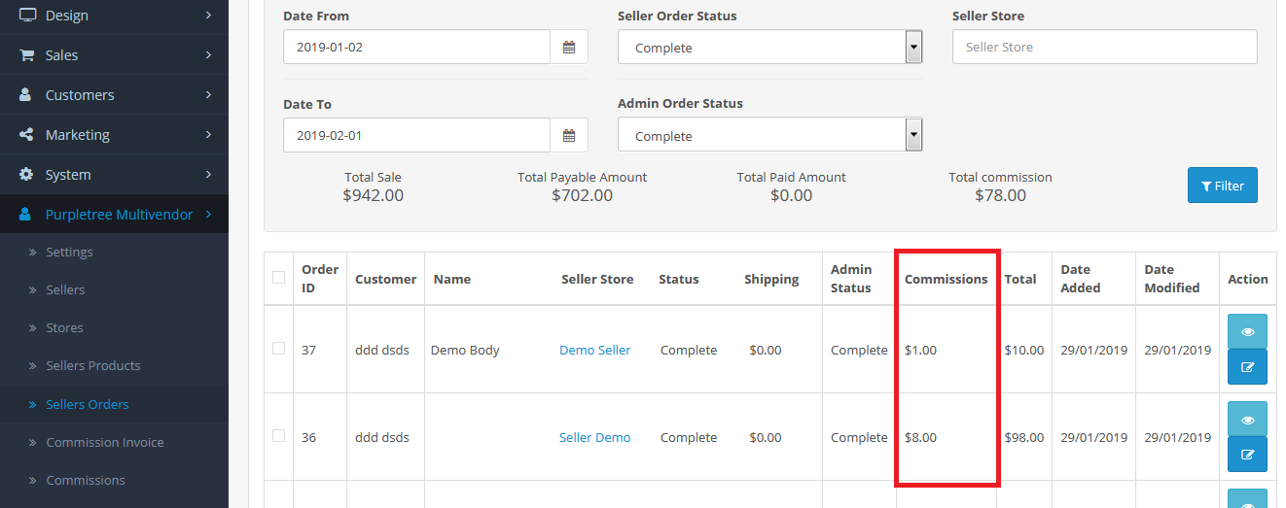Toggle the select-all orders checkbox in header
The width and height of the screenshot is (1286, 508).
tap(279, 278)
